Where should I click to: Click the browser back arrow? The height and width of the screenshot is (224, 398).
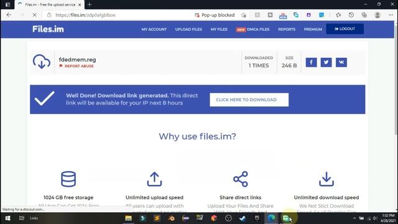point(9,15)
